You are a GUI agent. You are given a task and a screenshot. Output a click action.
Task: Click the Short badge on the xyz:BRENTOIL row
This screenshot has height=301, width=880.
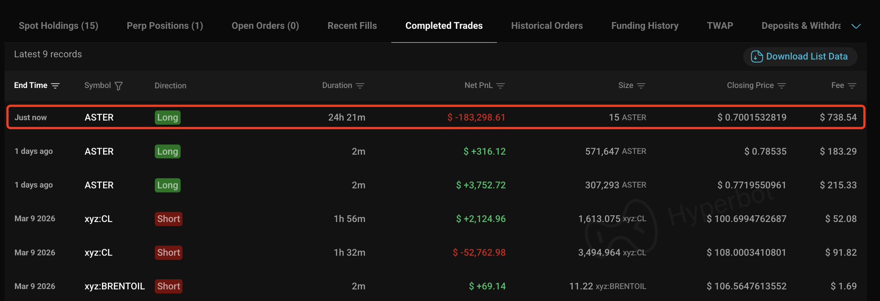169,286
